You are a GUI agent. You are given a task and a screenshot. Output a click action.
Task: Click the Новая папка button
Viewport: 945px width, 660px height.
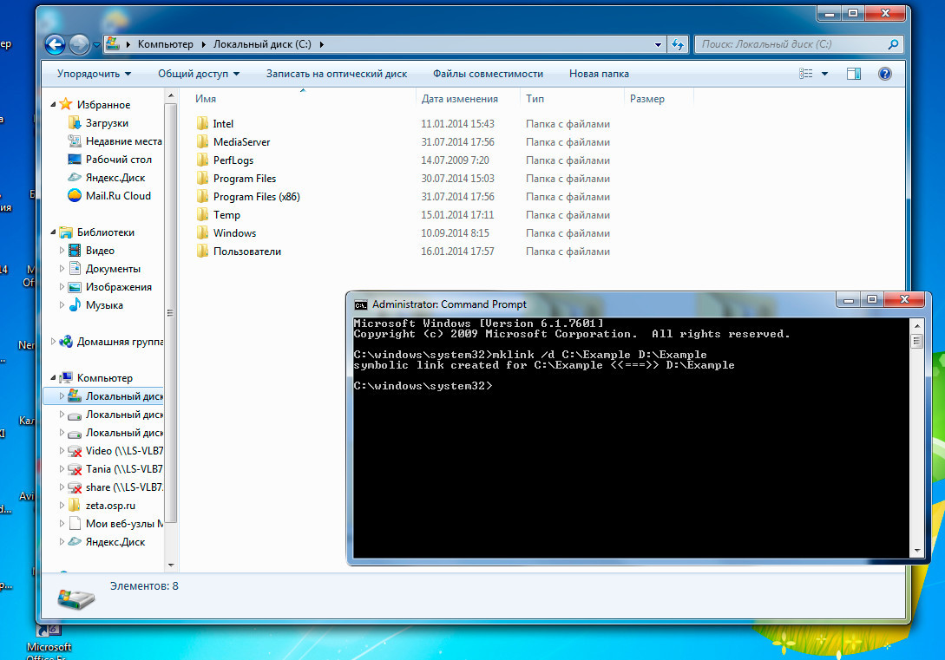coord(599,74)
